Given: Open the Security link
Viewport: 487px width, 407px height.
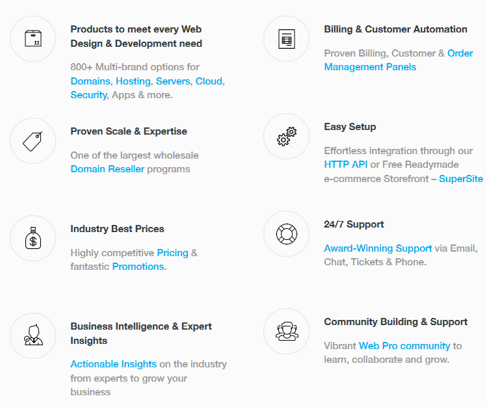Looking at the screenshot, I should pos(89,95).
